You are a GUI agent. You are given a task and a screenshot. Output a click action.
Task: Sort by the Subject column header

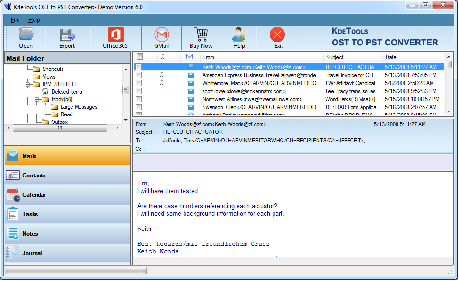tap(353, 57)
